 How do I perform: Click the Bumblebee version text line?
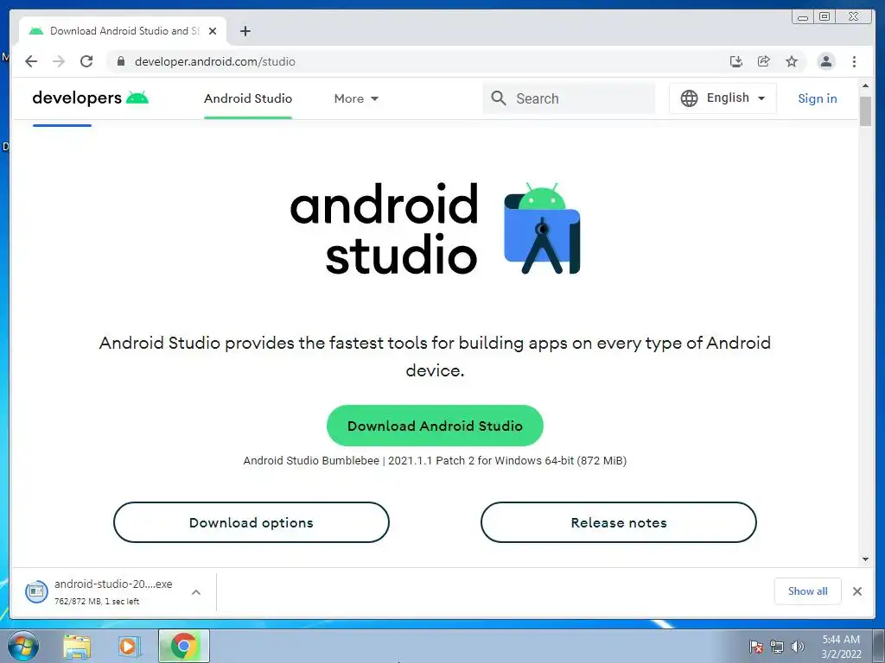click(x=435, y=461)
